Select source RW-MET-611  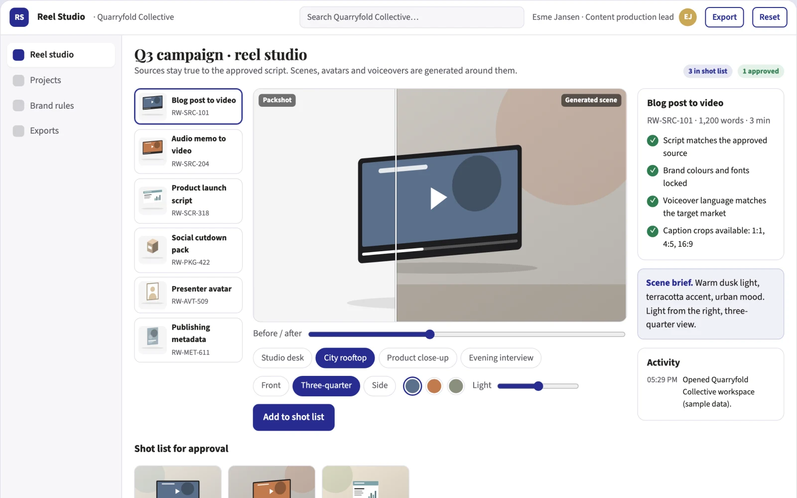tap(188, 340)
